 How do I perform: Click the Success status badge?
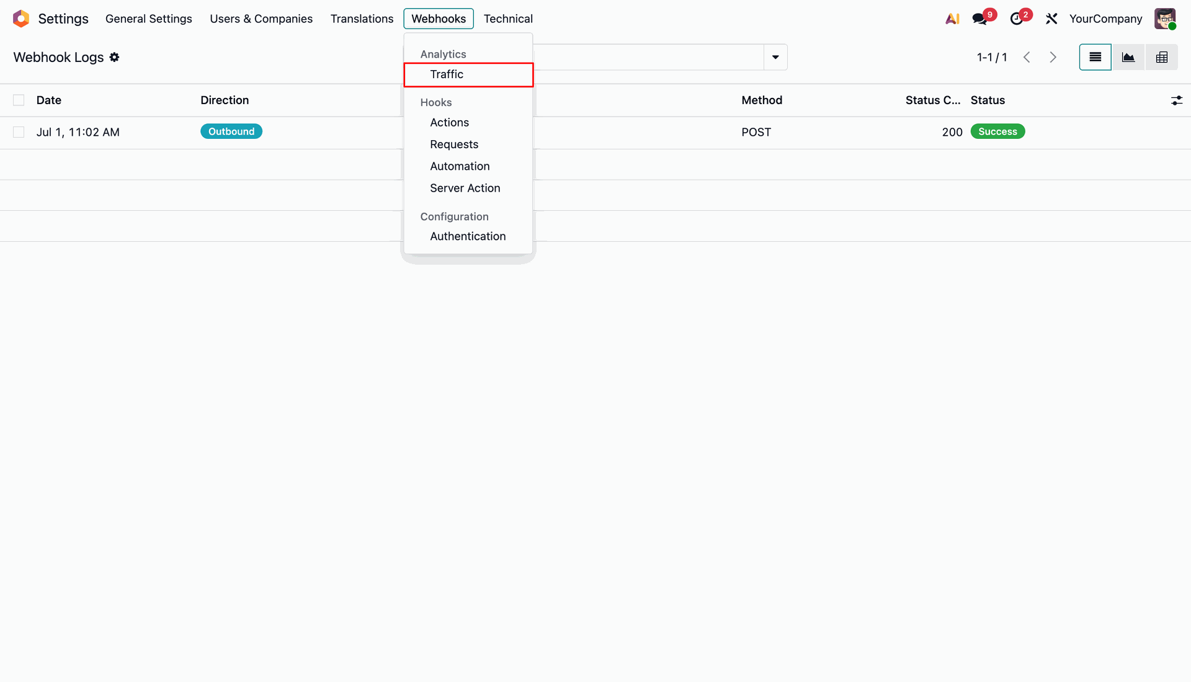(x=997, y=131)
